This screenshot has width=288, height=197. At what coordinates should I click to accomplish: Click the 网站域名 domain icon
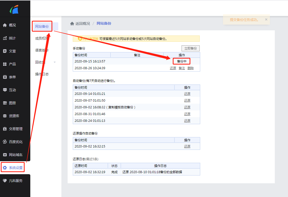click(x=5, y=155)
